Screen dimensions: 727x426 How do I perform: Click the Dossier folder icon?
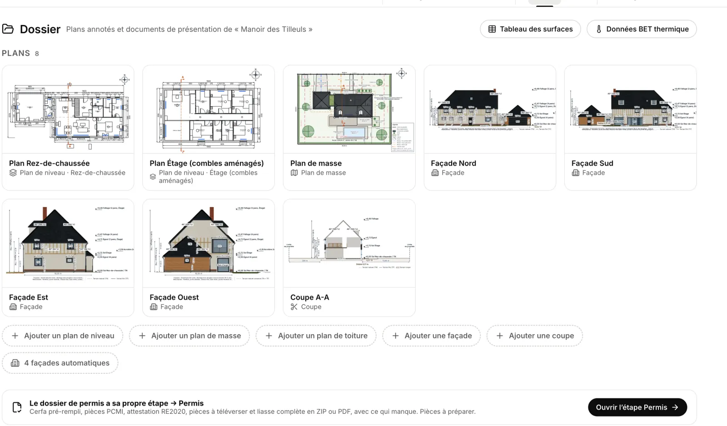(8, 29)
